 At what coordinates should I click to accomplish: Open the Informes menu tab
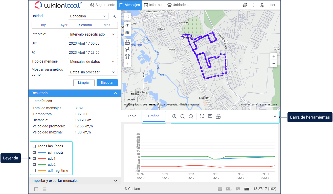[154, 5]
